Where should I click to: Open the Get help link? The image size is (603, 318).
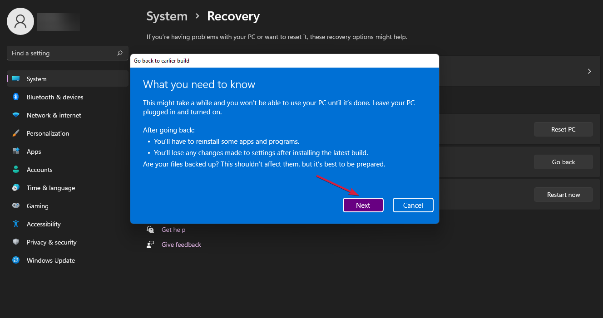tap(173, 230)
